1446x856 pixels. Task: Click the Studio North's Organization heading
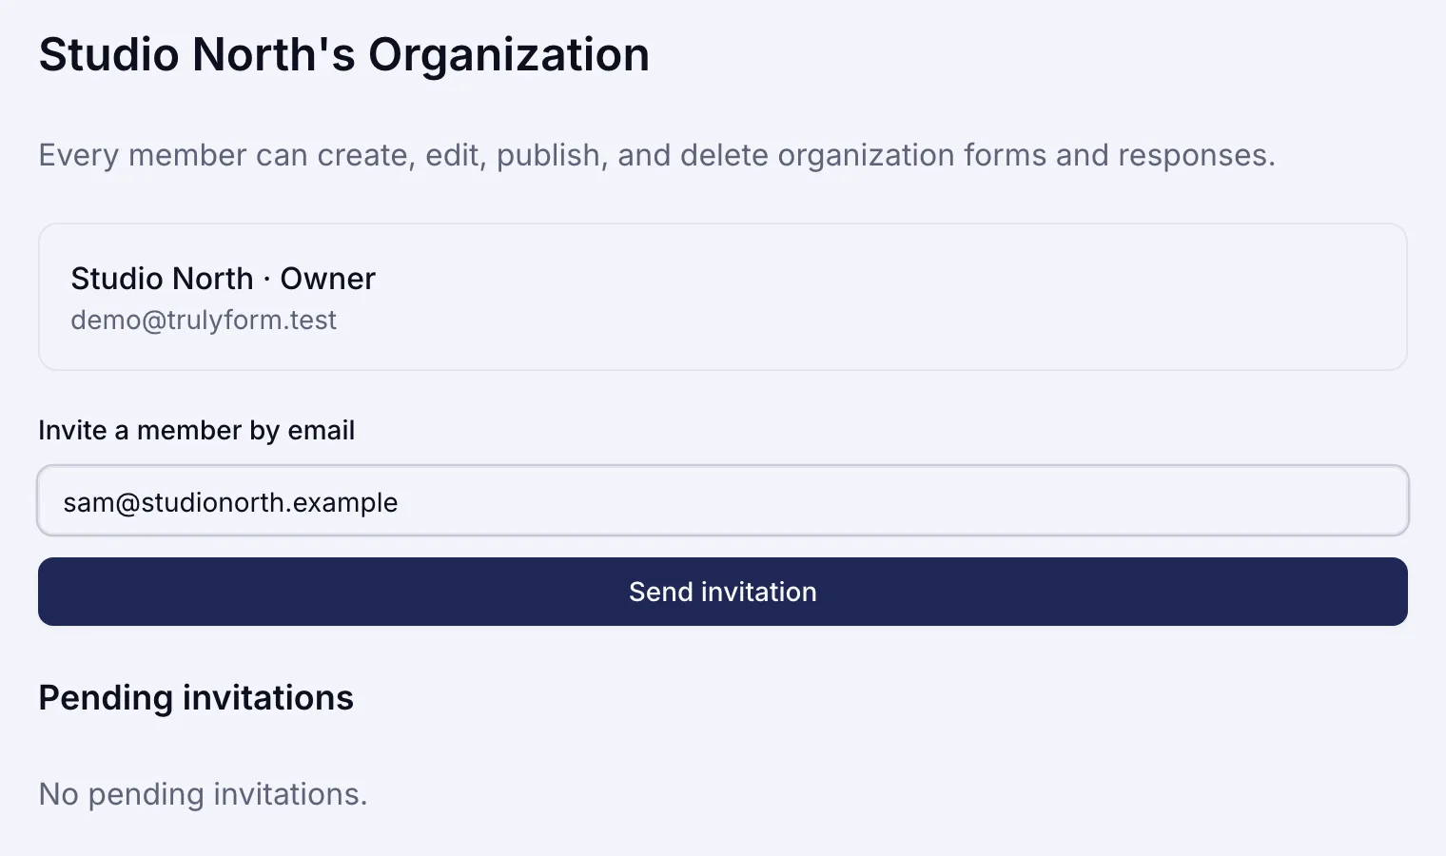(x=344, y=54)
